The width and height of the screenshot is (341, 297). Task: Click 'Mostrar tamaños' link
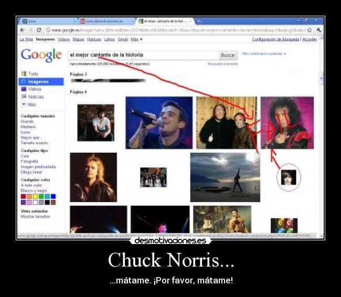[x=36, y=217]
